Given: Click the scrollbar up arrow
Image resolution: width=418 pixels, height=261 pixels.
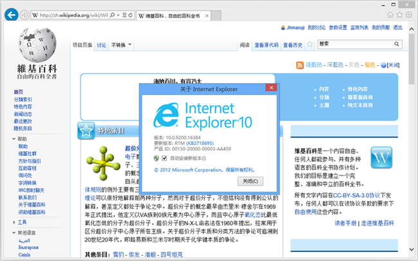Looking at the screenshot, I should click(412, 29).
